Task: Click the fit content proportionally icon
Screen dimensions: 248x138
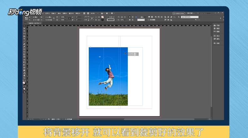Action: (152, 17)
